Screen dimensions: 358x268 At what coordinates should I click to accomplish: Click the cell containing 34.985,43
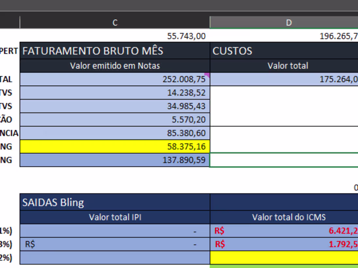115,106
